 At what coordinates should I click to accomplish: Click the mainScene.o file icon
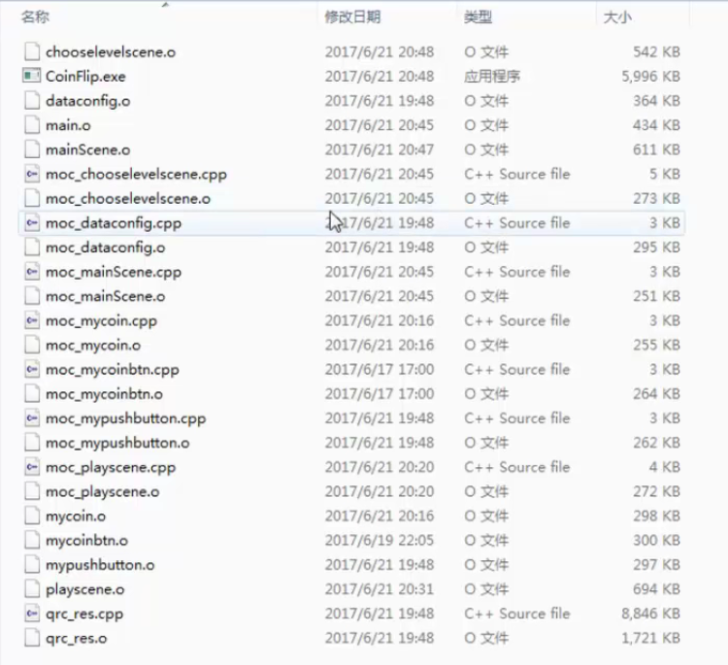coord(32,150)
